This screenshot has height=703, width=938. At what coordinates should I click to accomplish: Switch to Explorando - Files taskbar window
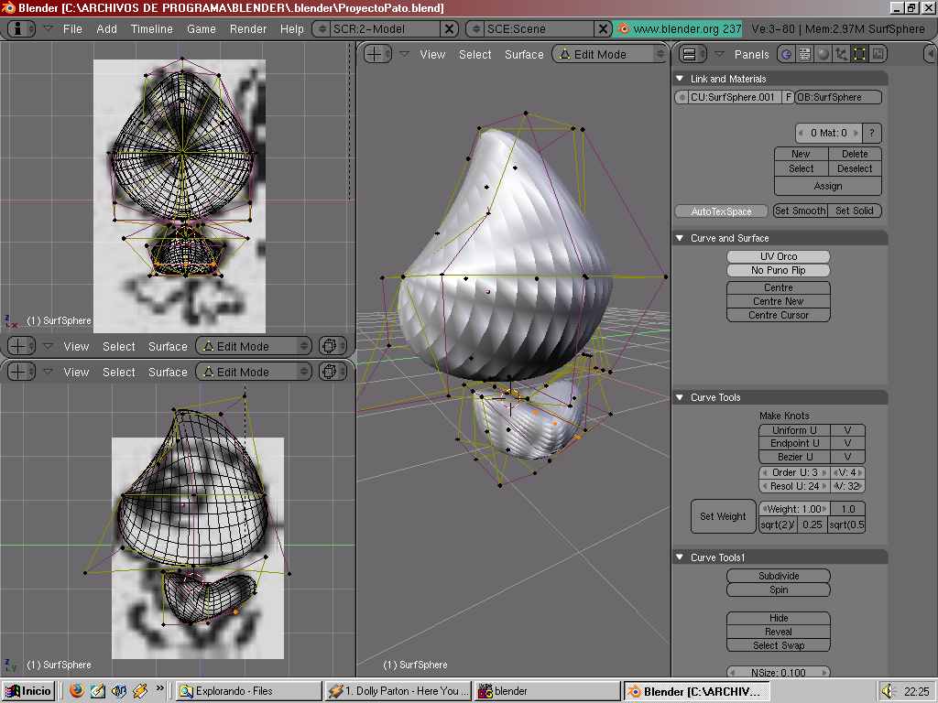point(249,691)
